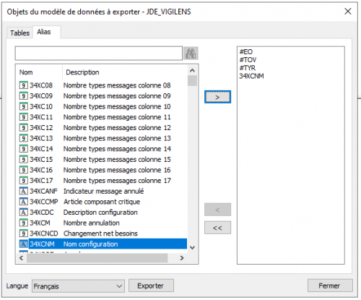
Task: Click numeric type icon for 34XC14
Action: click(23, 149)
